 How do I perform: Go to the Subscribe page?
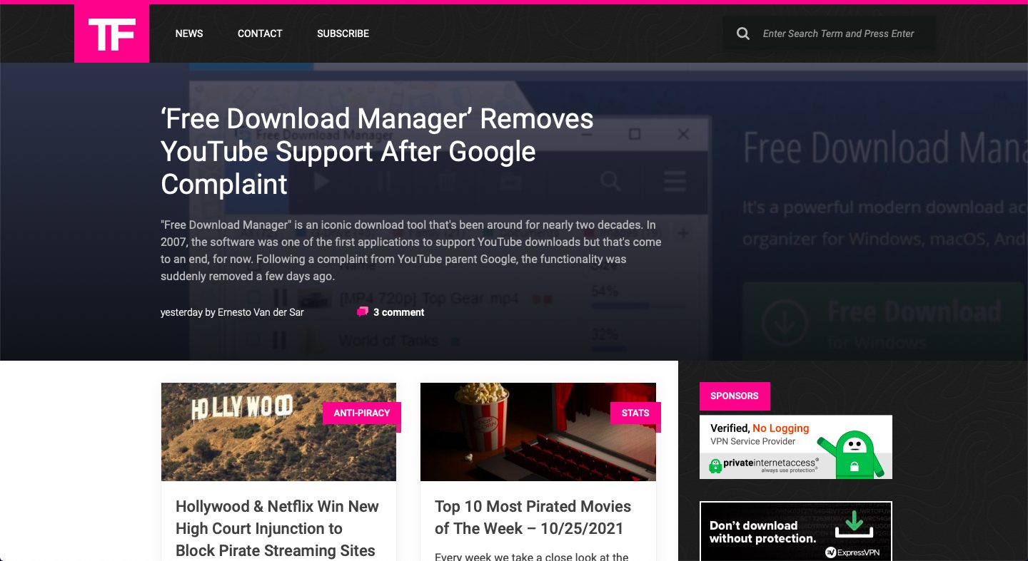[343, 34]
